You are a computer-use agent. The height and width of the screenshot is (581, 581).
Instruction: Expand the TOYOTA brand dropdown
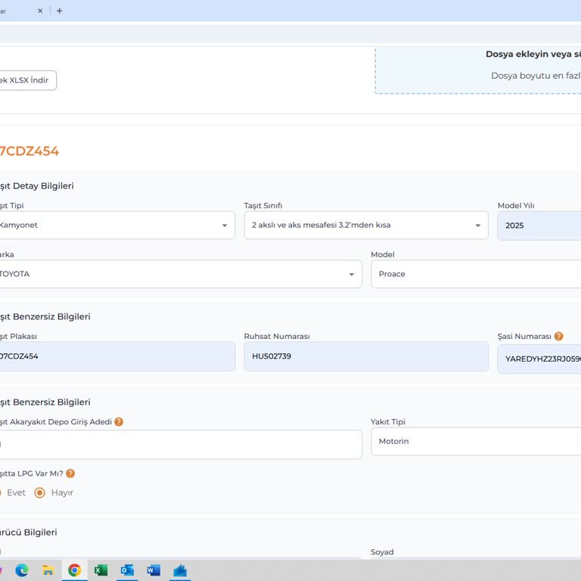pos(351,275)
